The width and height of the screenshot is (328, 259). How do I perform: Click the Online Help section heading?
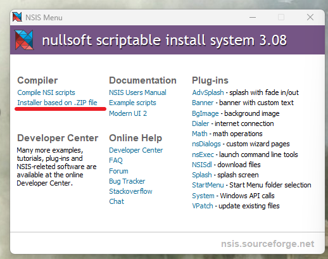point(136,138)
